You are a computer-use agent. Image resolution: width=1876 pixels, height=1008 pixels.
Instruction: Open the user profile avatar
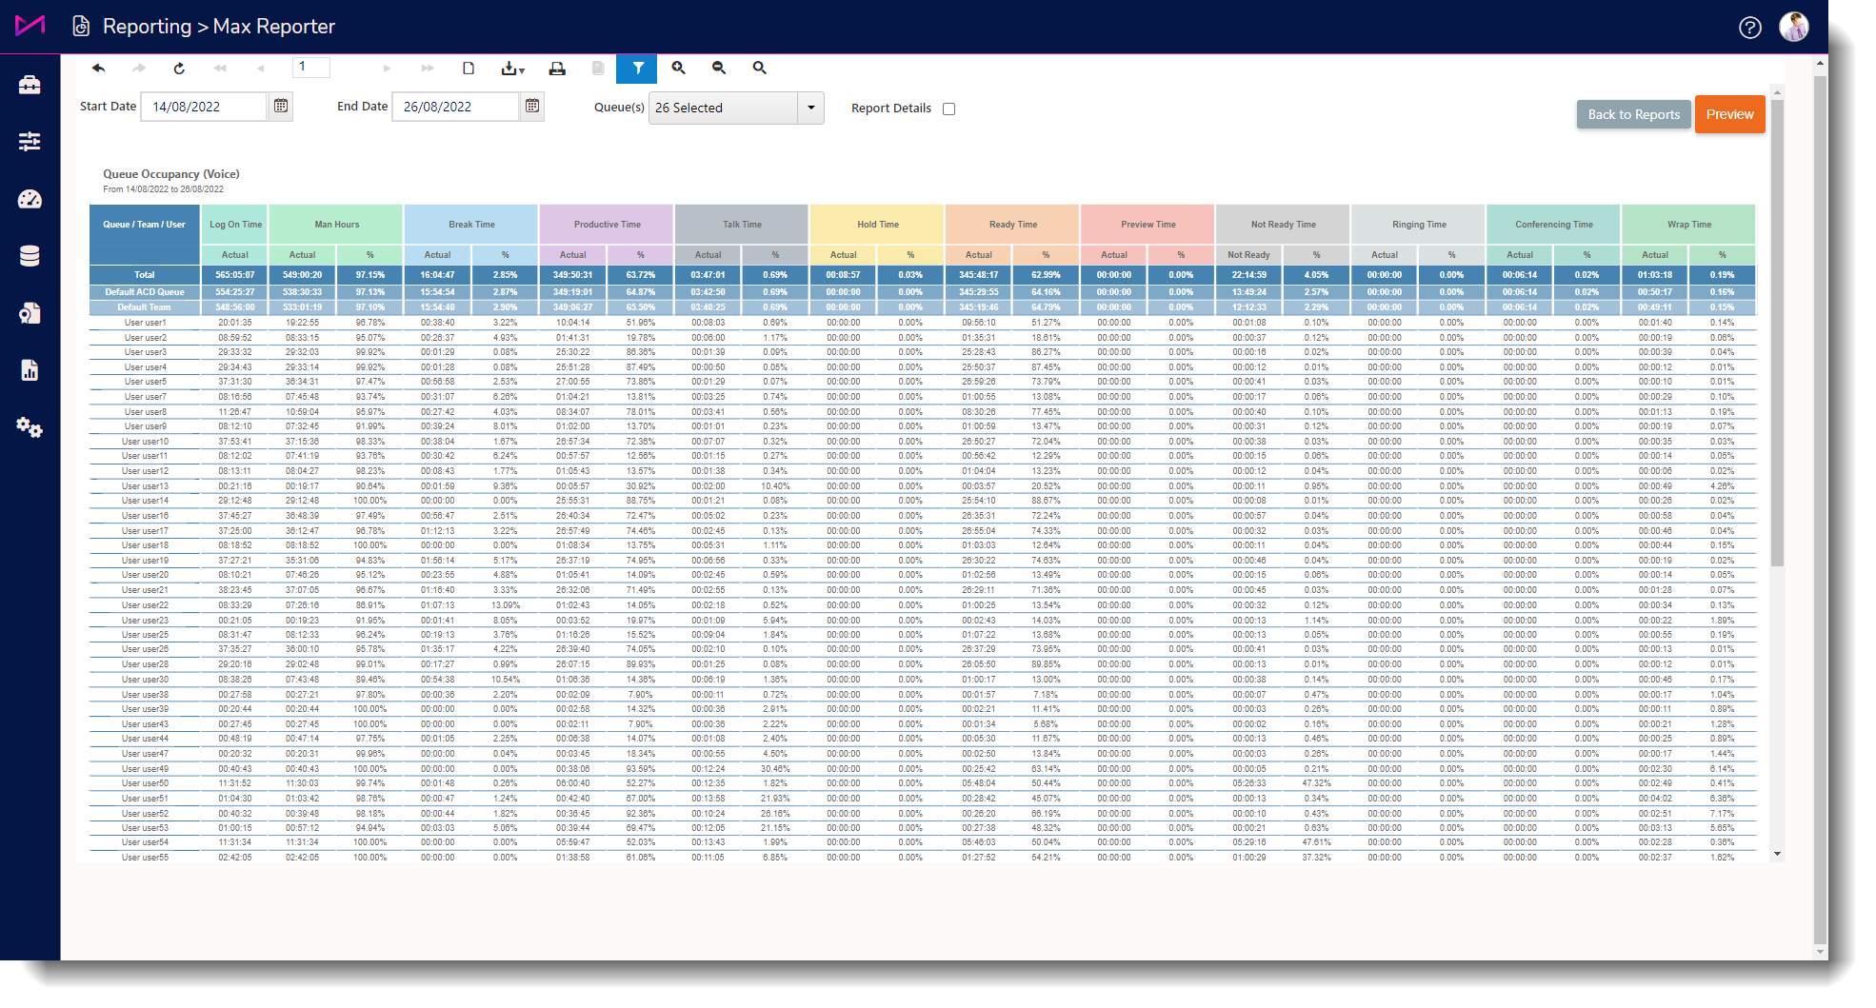tap(1794, 27)
